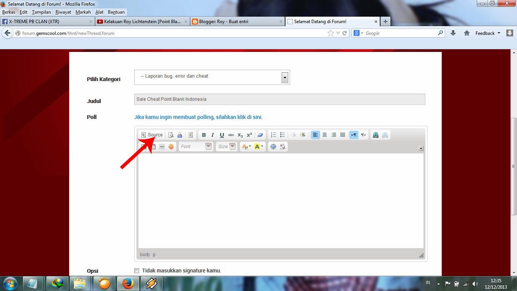Open the smiley emoticon picker
This screenshot has width=517, height=291.
pos(171,147)
